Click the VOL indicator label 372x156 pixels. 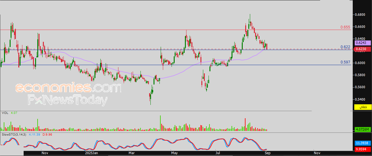[5, 113]
